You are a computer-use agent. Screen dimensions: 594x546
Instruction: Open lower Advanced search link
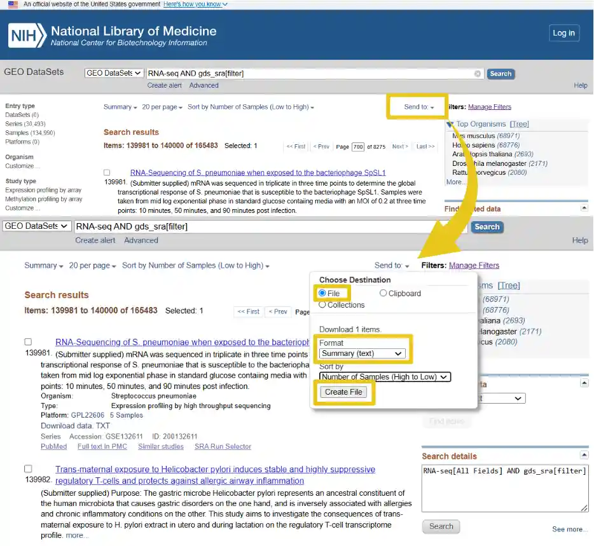[141, 240]
